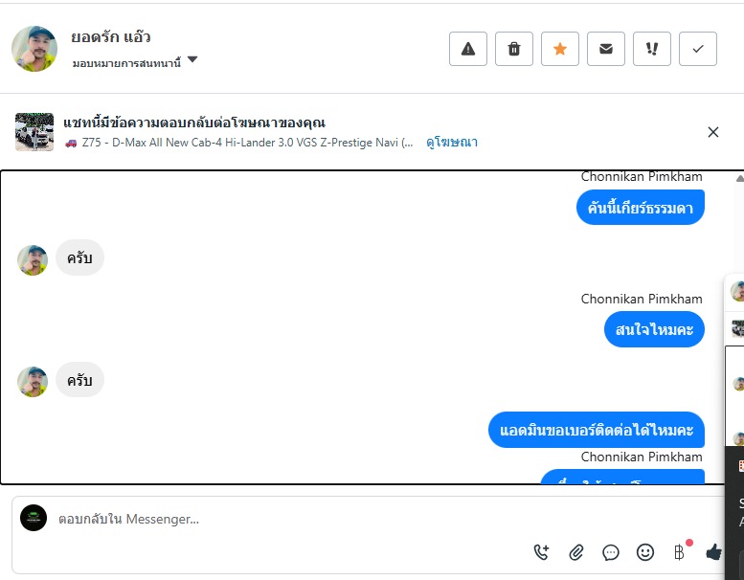Dismiss the ad reply banner
This screenshot has width=744, height=580.
coord(713,132)
